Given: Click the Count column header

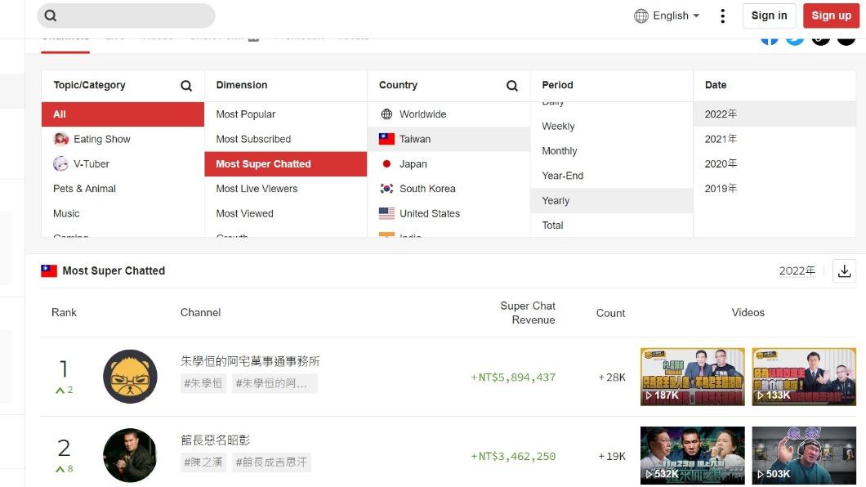Looking at the screenshot, I should [610, 313].
